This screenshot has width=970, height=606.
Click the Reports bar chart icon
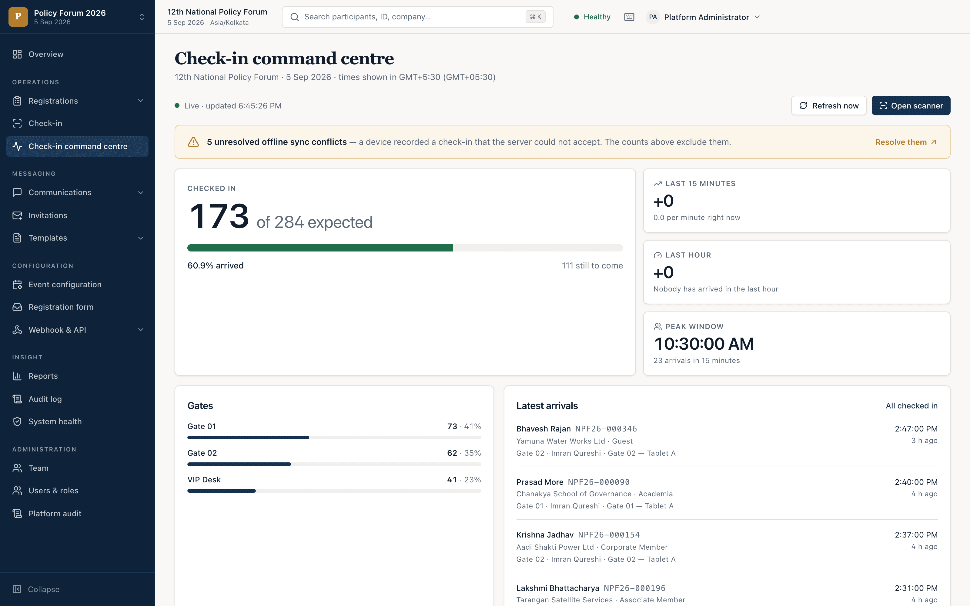(x=17, y=376)
